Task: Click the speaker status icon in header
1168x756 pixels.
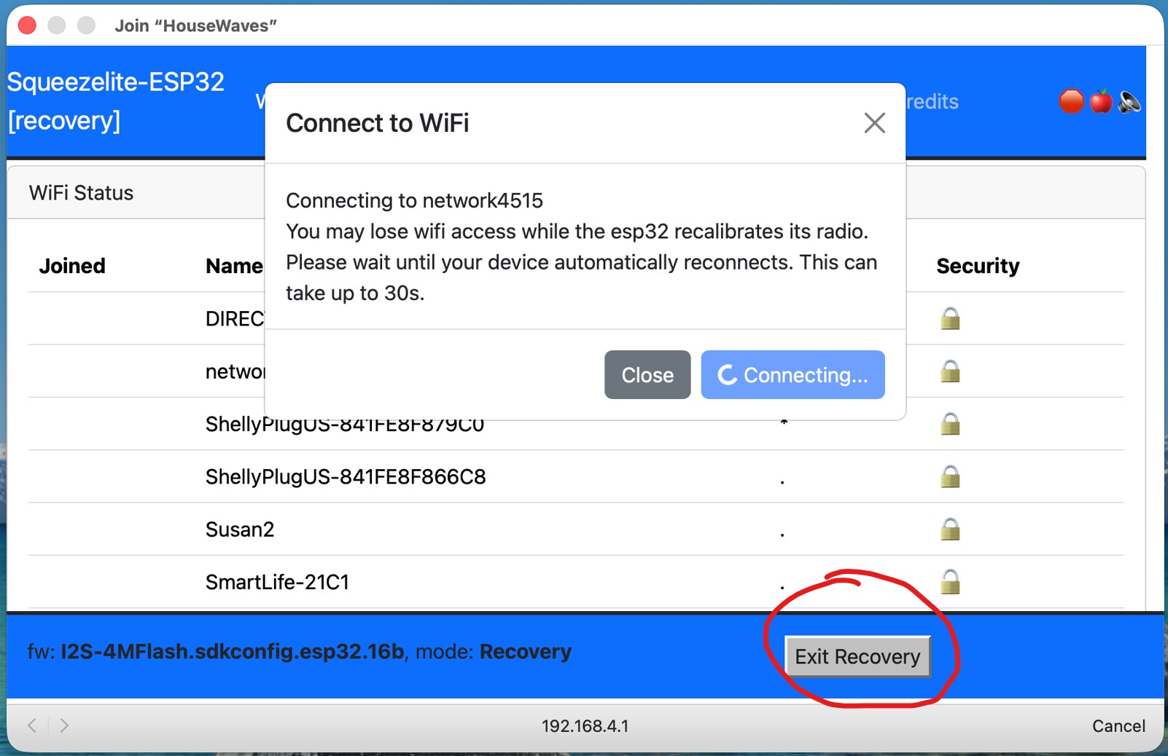Action: (x=1129, y=102)
